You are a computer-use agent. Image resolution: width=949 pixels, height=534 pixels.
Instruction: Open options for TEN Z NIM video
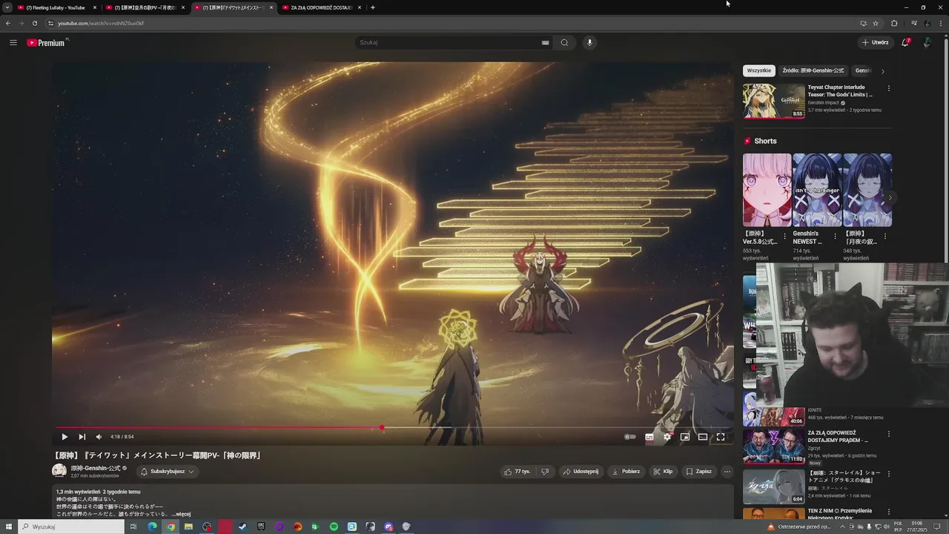(x=889, y=512)
